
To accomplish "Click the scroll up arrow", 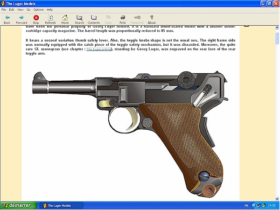I will [277, 28].
